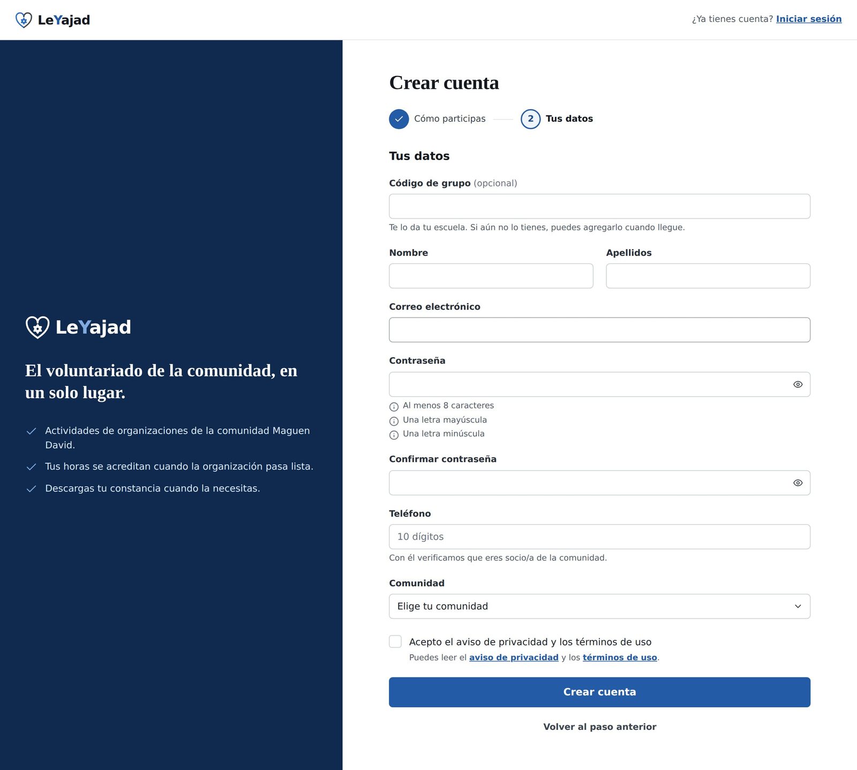Focus the Teléfono input field
Image resolution: width=857 pixels, height=770 pixels.
pyautogui.click(x=599, y=537)
